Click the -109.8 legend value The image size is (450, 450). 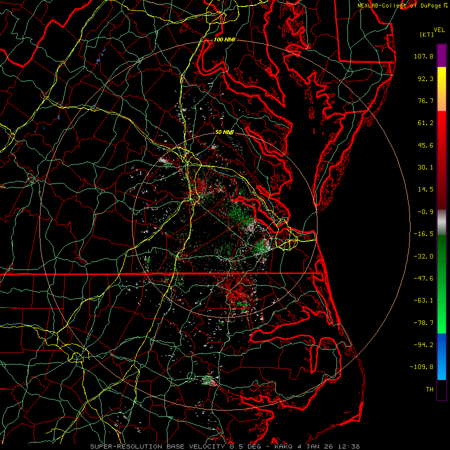click(421, 367)
